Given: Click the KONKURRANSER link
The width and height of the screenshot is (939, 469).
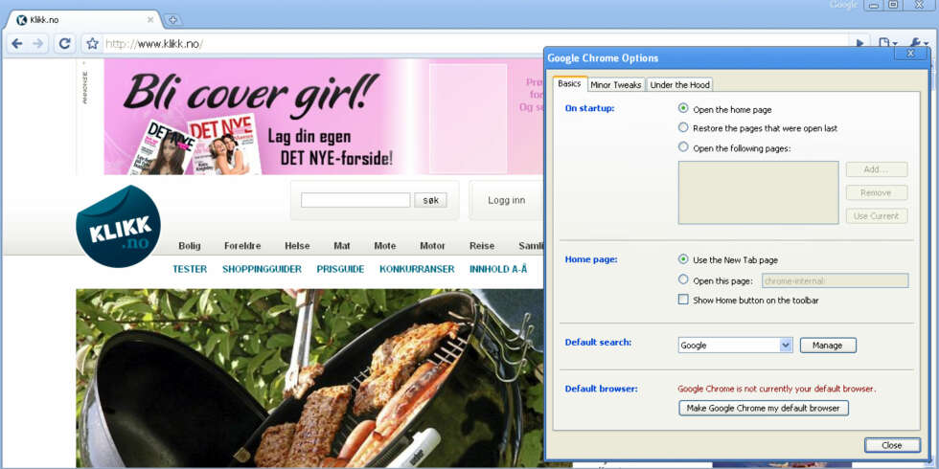Looking at the screenshot, I should tap(417, 269).
